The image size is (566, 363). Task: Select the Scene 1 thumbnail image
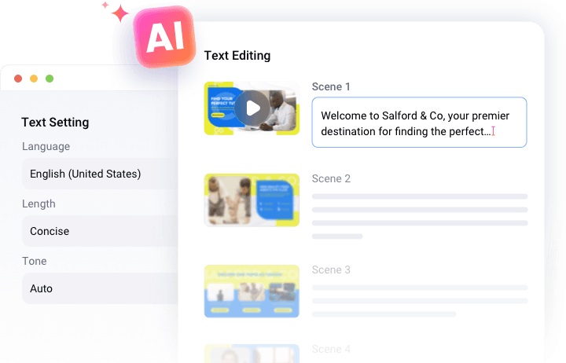click(x=252, y=108)
